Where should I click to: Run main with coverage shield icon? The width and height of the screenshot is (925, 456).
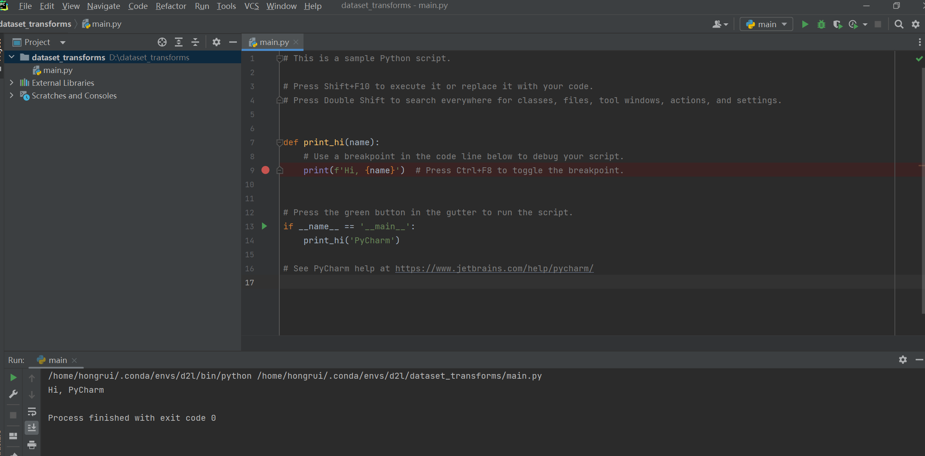(837, 24)
